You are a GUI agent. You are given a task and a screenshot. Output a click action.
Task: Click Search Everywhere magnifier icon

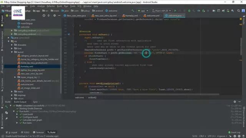(x=238, y=11)
